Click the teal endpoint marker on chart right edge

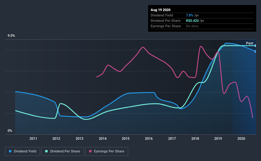[255, 46]
